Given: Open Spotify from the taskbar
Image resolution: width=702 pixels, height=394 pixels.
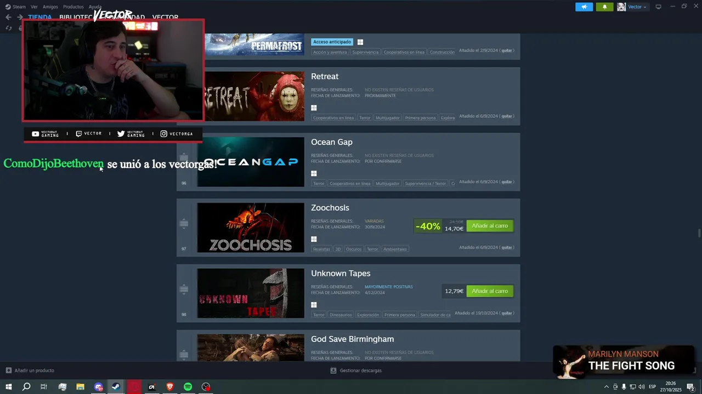Looking at the screenshot, I should point(188,387).
